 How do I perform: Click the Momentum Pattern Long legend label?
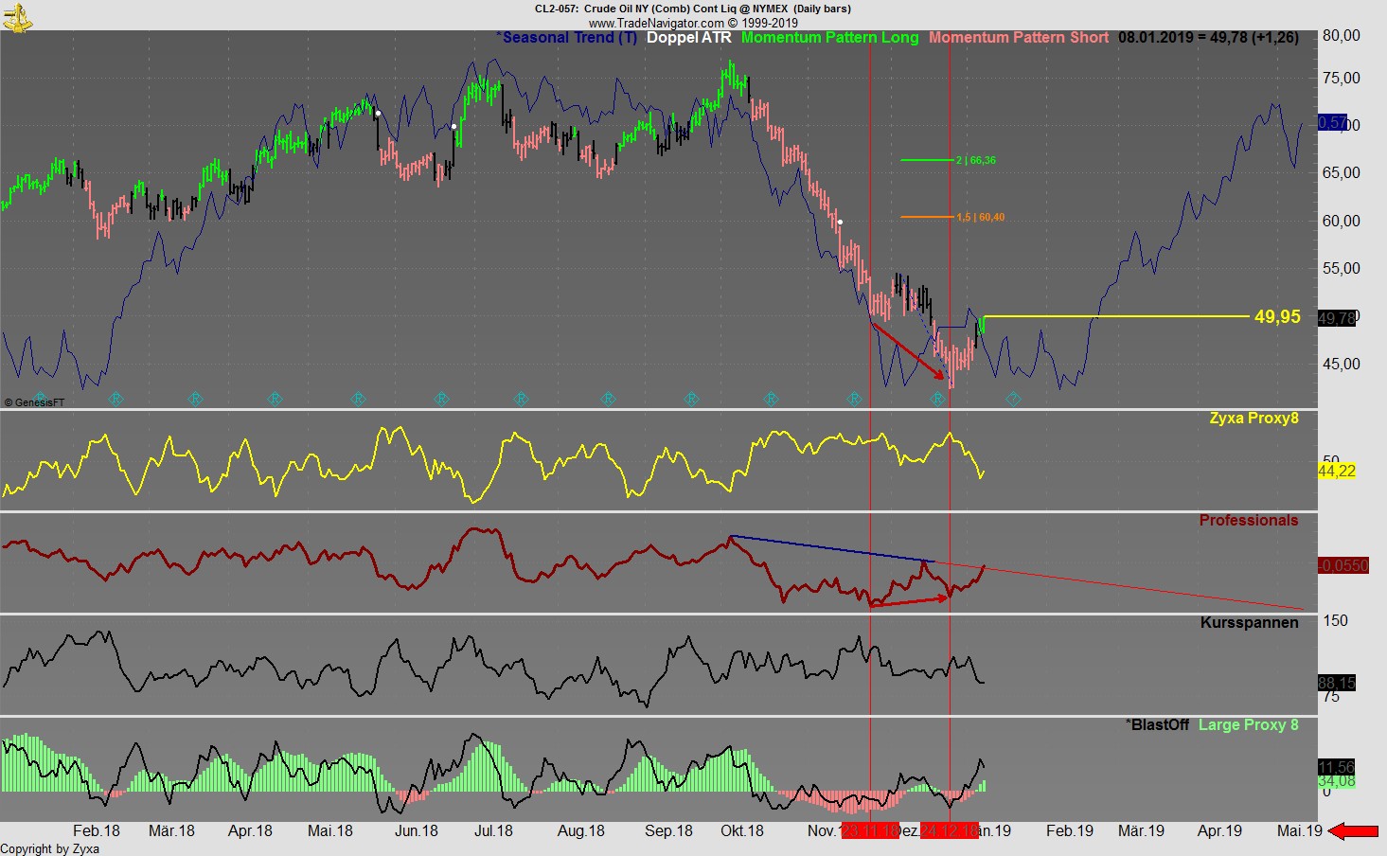coord(829,38)
